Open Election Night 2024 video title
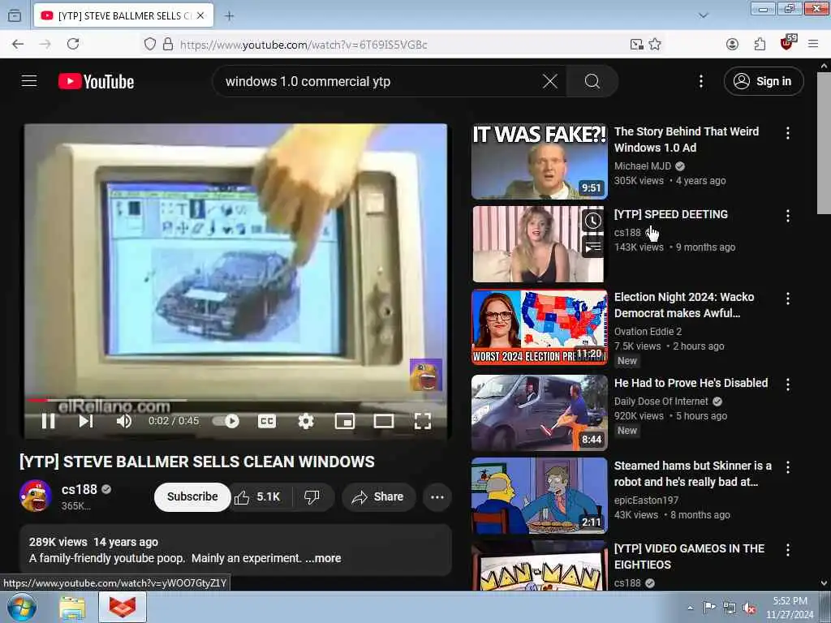The width and height of the screenshot is (831, 623). [684, 305]
